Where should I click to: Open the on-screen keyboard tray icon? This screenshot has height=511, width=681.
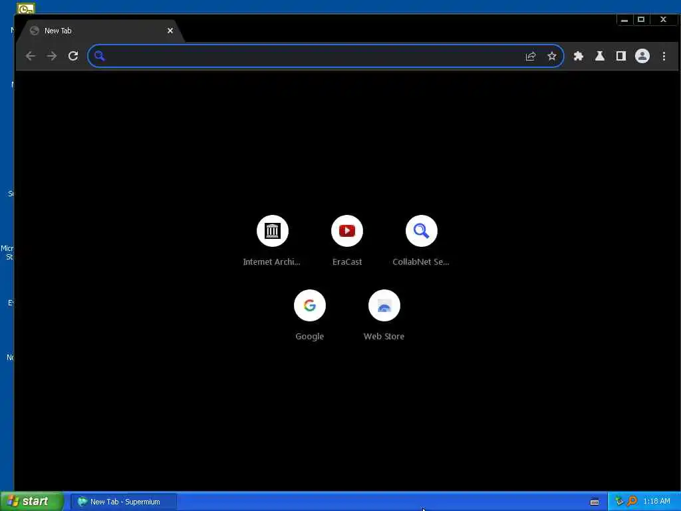(595, 502)
